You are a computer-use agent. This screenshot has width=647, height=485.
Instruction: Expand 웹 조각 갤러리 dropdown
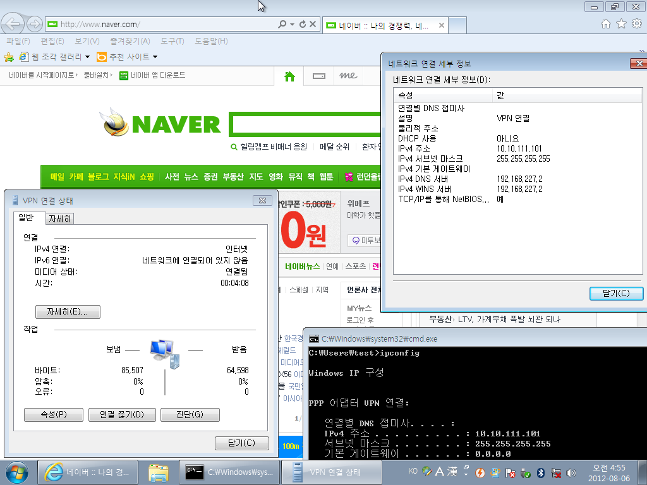(x=87, y=57)
